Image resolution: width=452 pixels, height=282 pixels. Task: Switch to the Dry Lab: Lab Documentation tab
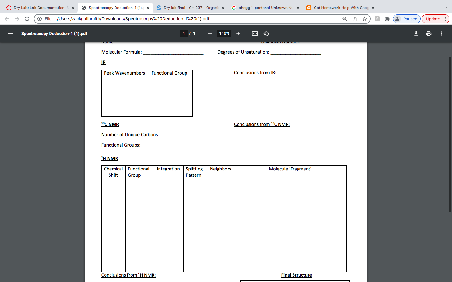pos(40,8)
